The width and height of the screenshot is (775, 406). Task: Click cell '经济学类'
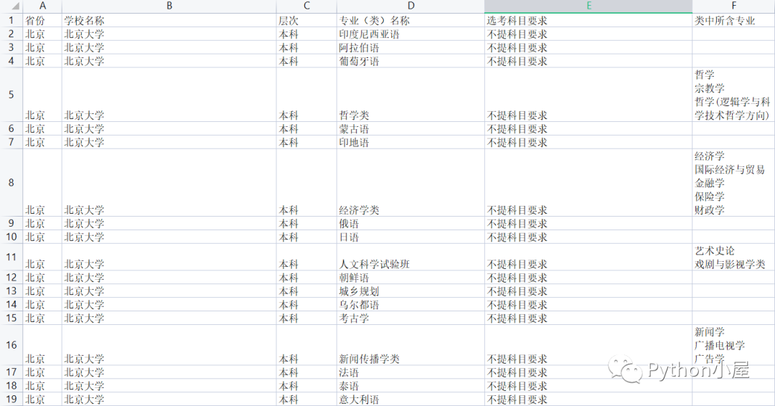pos(410,183)
